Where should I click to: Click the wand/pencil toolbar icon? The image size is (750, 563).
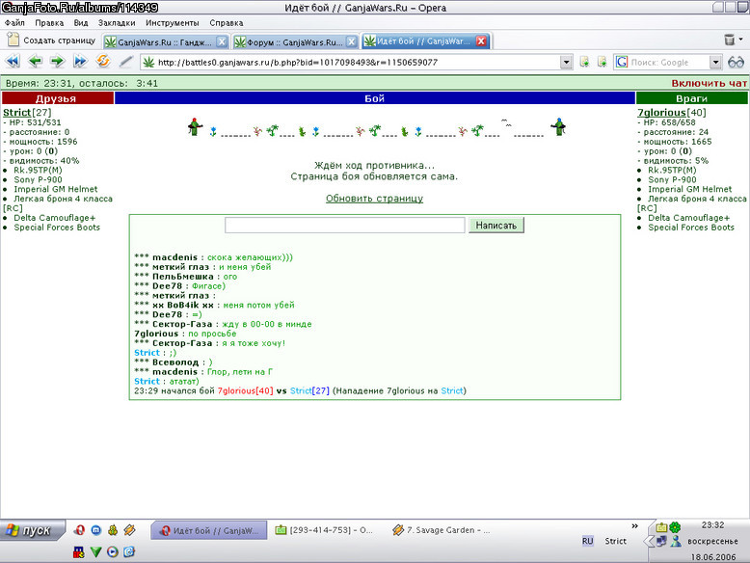tap(125, 62)
